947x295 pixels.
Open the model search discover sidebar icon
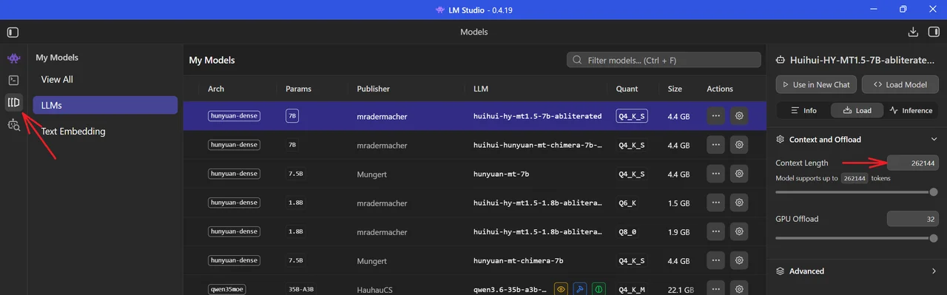coord(13,125)
